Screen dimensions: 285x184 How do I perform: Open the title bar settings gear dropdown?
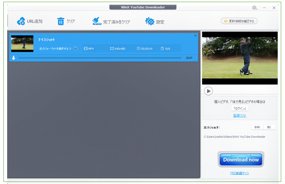click(x=255, y=8)
